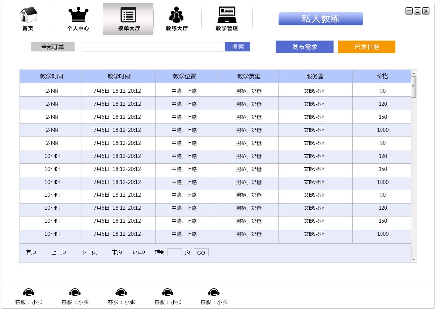This screenshot has width=437, height=310.
Task: Click the 搜索 search button
Action: [x=237, y=47]
